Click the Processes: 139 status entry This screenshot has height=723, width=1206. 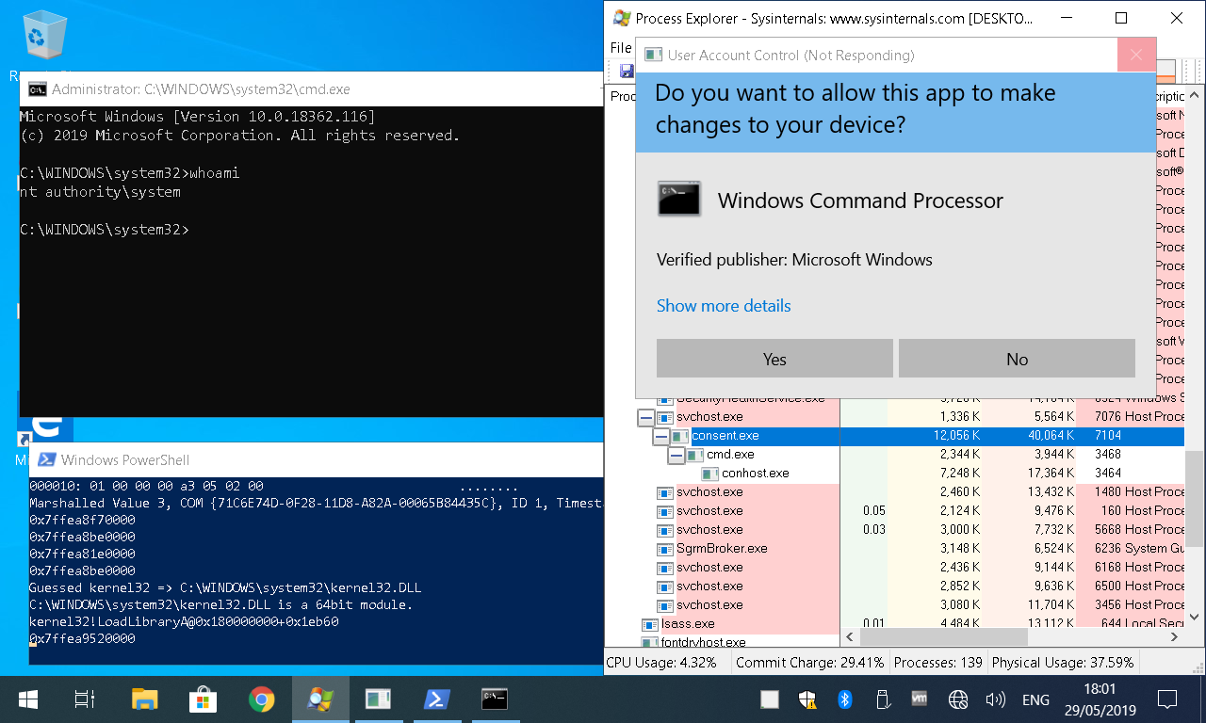pyautogui.click(x=937, y=663)
